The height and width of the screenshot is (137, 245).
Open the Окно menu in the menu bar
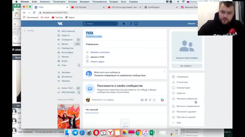click(123, 2)
